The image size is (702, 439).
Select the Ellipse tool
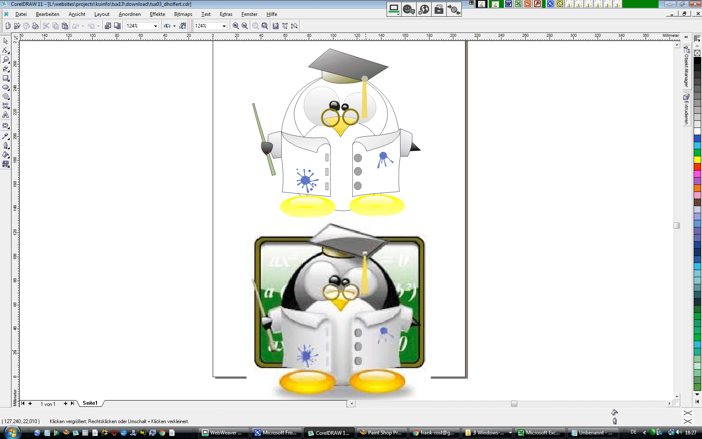[x=5, y=87]
